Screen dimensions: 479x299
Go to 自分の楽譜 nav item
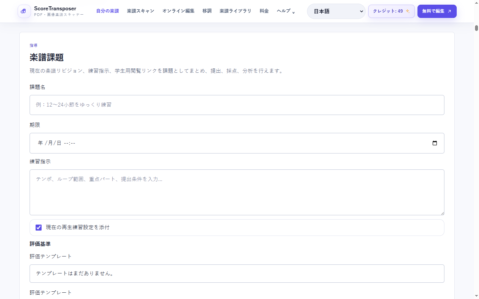point(107,11)
